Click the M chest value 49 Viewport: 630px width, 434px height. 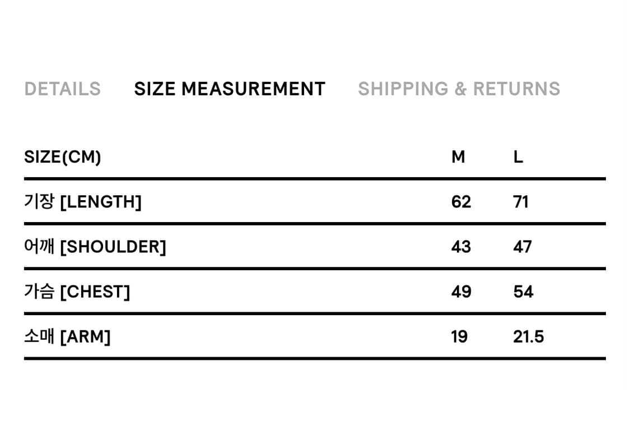(461, 292)
